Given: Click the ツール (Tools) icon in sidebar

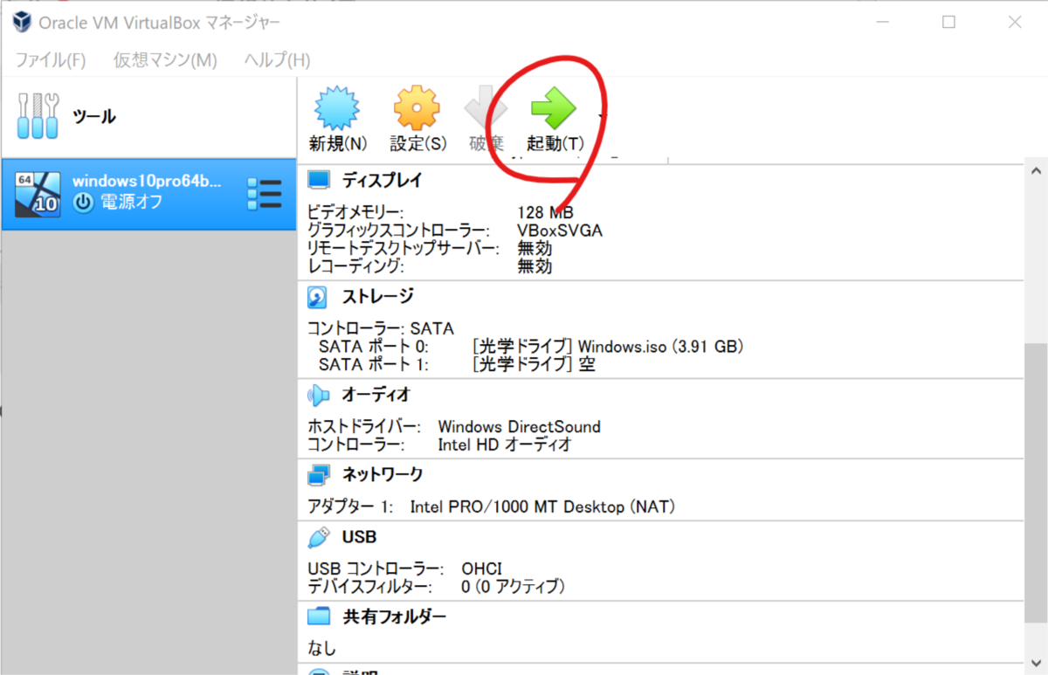Looking at the screenshot, I should pos(37,115).
